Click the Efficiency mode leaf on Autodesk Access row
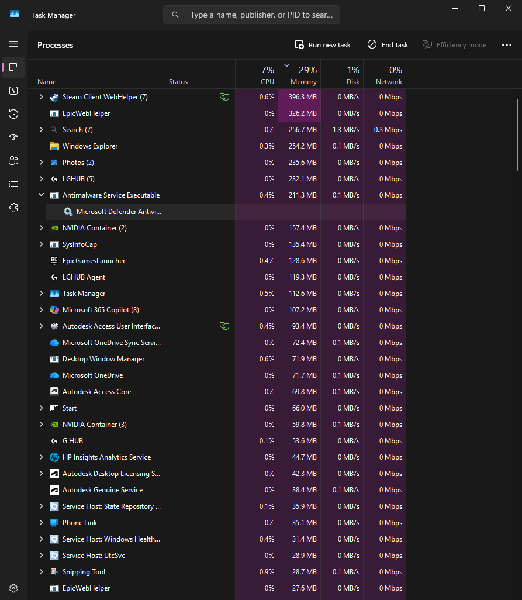Screen dimensions: 522x600 coord(224,326)
